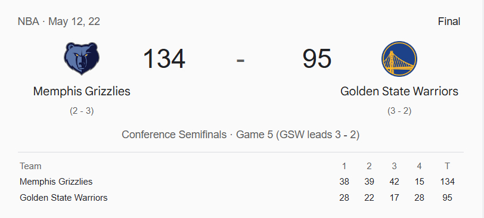The image size is (484, 218).
Task: Click Warriors third quarter score 17
Action: [394, 198]
